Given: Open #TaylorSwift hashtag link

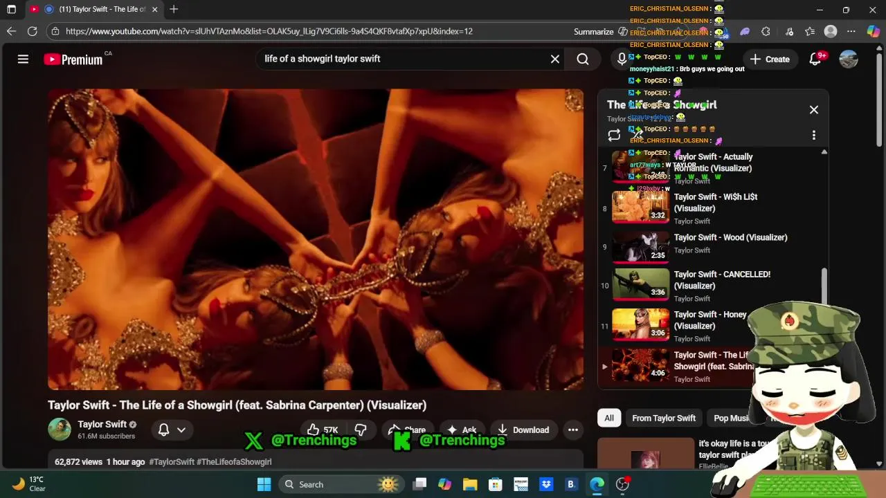Looking at the screenshot, I should click(172, 461).
